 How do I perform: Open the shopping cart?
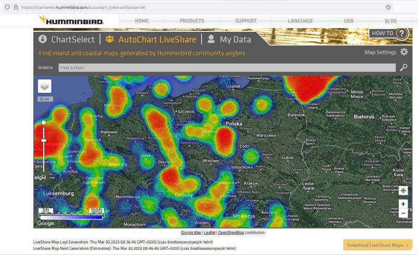[390, 21]
